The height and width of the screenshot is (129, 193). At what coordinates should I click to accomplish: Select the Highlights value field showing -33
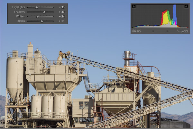[61, 7]
